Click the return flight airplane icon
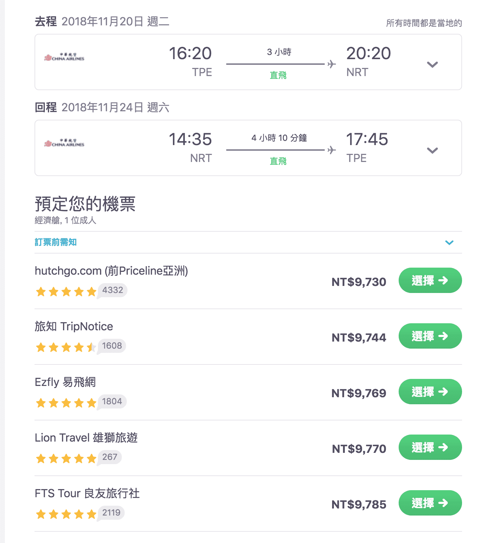Image resolution: width=486 pixels, height=543 pixels. pyautogui.click(x=331, y=150)
